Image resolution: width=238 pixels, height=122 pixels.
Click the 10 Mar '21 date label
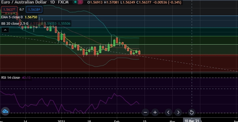pos(191,120)
